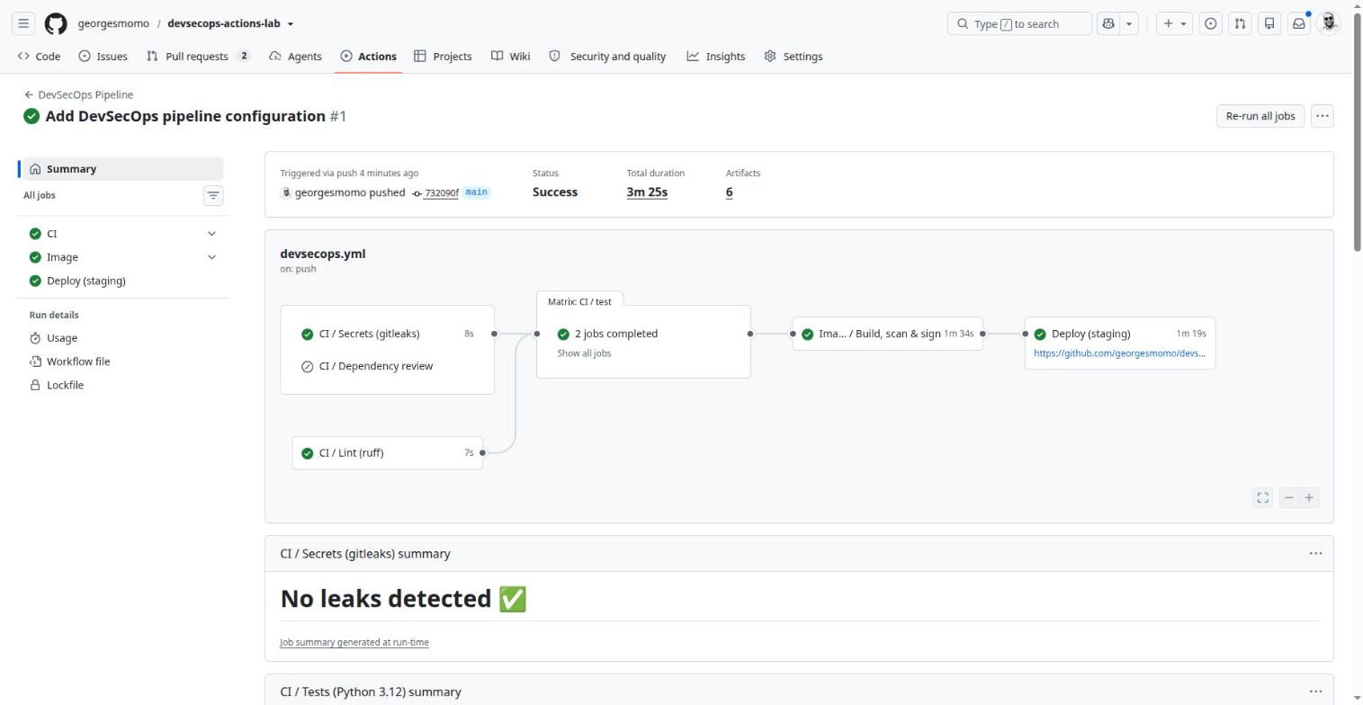Select the CI / Secrets (gitleaks) job node
Screen dimensions: 1363x705
click(388, 334)
